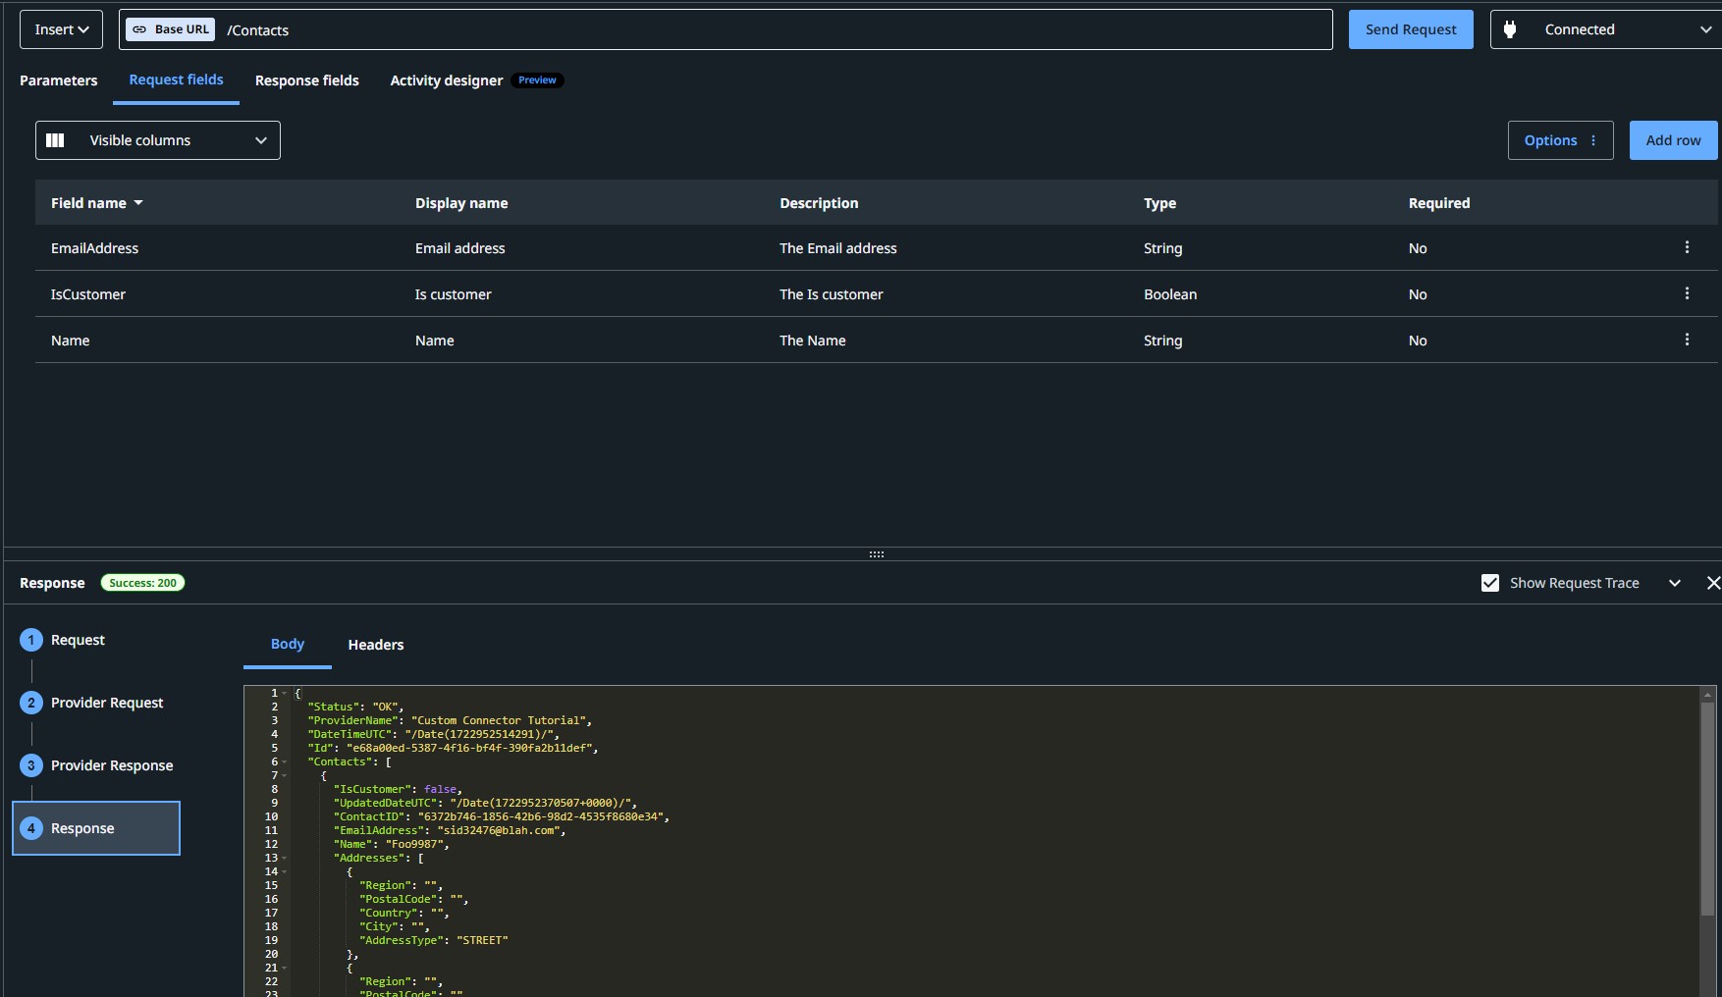Click the response body vertical scrollbar
This screenshot has height=997, width=1722.
point(1708,811)
